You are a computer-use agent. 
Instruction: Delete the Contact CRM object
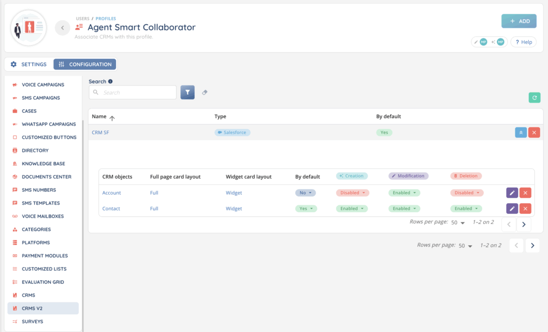point(526,209)
